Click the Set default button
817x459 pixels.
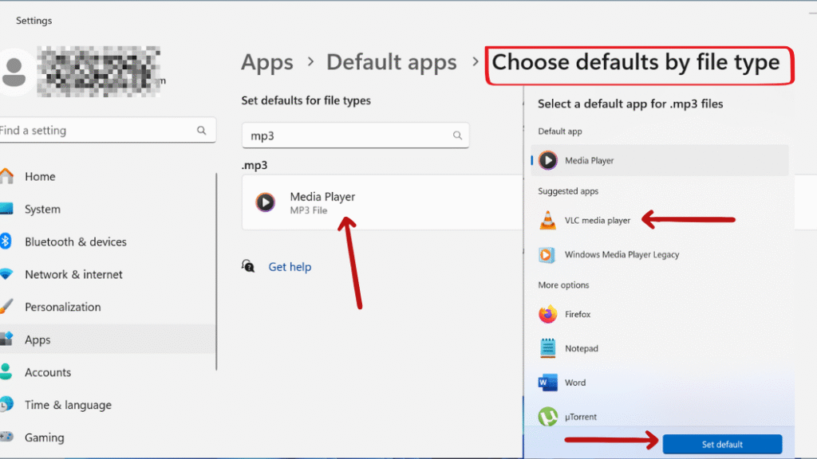pyautogui.click(x=722, y=444)
